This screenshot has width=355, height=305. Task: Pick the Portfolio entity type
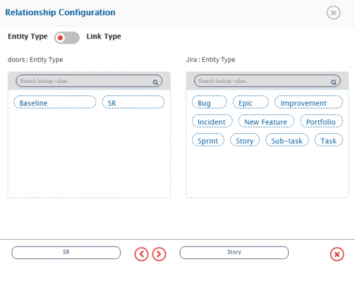321,121
